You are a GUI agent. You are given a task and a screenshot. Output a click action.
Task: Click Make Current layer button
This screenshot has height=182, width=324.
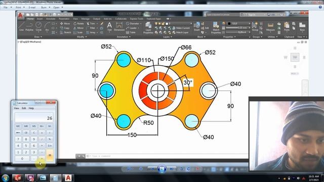pyautogui.click(x=181, y=28)
